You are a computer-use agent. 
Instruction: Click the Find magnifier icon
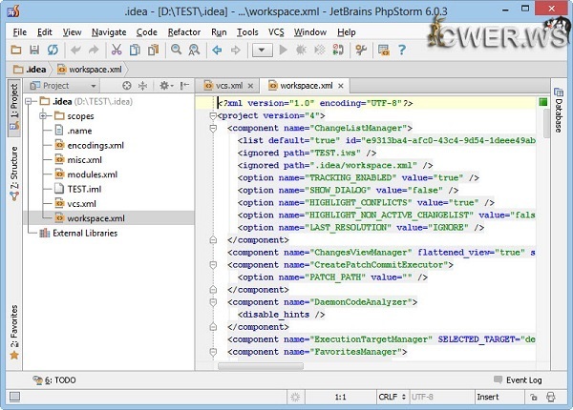point(174,50)
